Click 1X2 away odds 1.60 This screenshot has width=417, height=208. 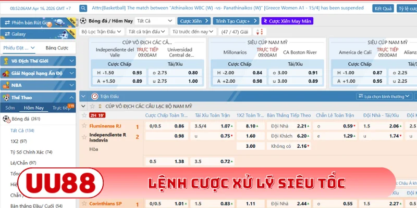(251, 136)
